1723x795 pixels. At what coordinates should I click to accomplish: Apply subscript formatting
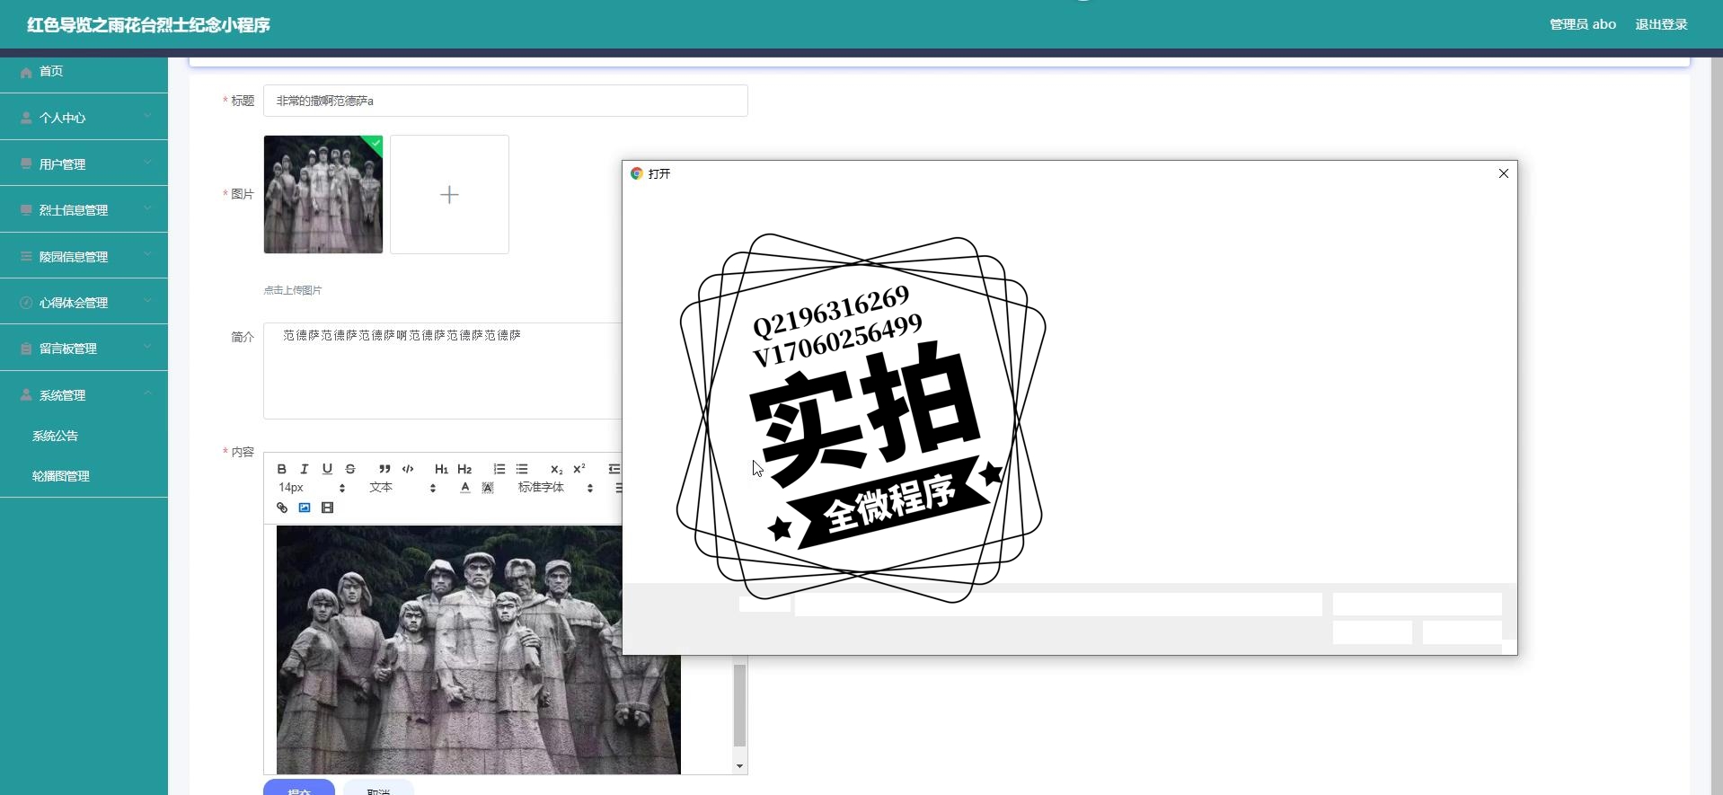(x=556, y=469)
